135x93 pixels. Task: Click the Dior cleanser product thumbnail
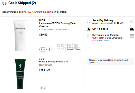tap(20, 36)
